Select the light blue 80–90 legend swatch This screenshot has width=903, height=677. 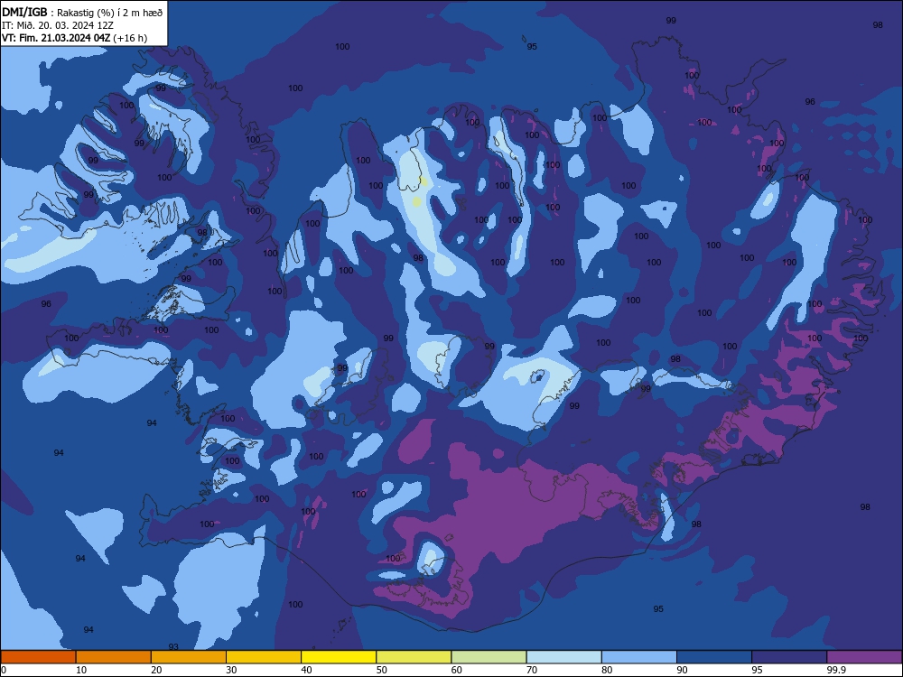coord(639,657)
